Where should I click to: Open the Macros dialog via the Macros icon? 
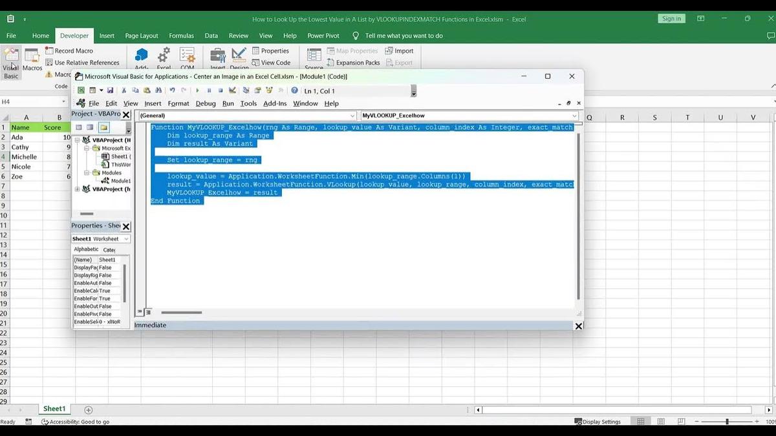click(32, 61)
